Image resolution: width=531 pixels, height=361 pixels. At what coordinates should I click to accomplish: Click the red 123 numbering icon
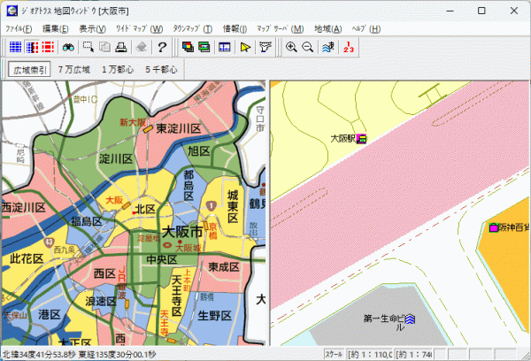tap(347, 47)
